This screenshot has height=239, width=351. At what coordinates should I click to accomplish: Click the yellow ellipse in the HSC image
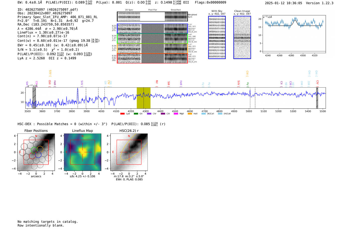pos(134,147)
